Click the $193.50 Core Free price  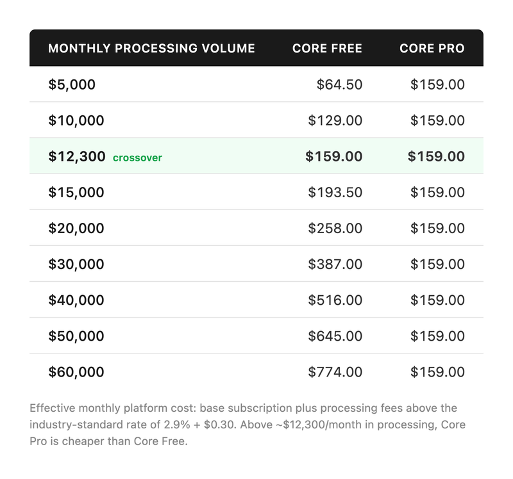[x=335, y=192]
